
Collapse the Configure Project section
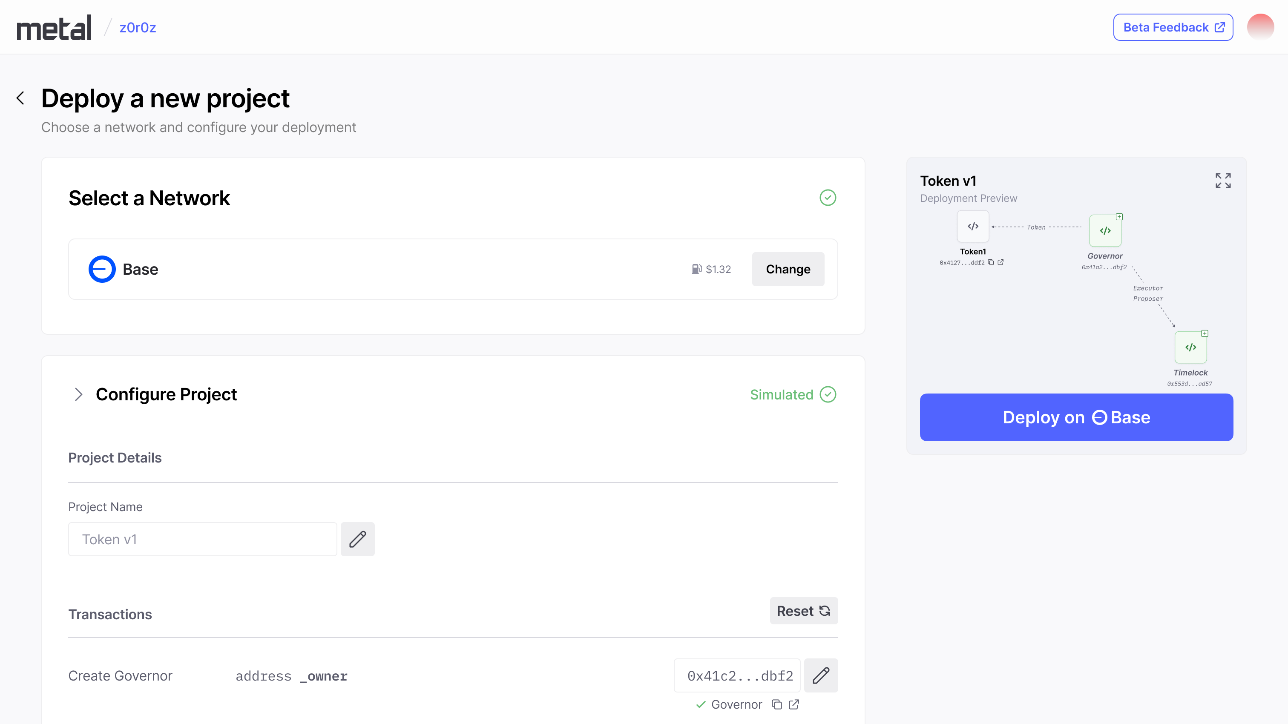78,394
